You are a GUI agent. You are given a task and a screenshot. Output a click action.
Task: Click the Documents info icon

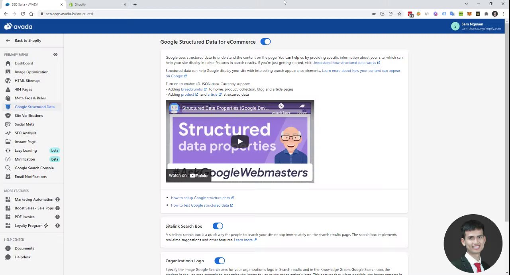[8, 248]
